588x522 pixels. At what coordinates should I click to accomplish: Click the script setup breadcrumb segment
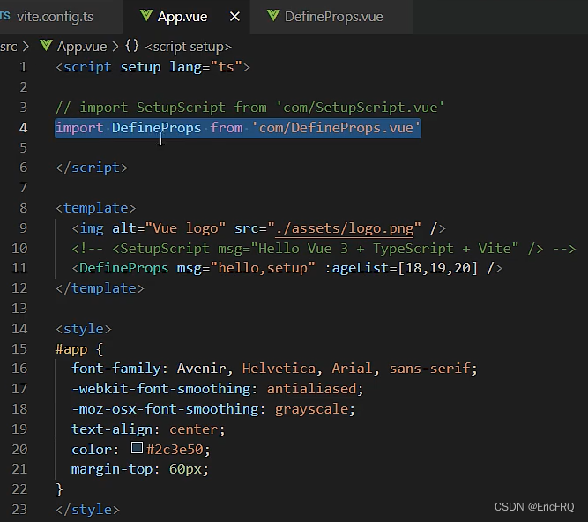pos(189,47)
